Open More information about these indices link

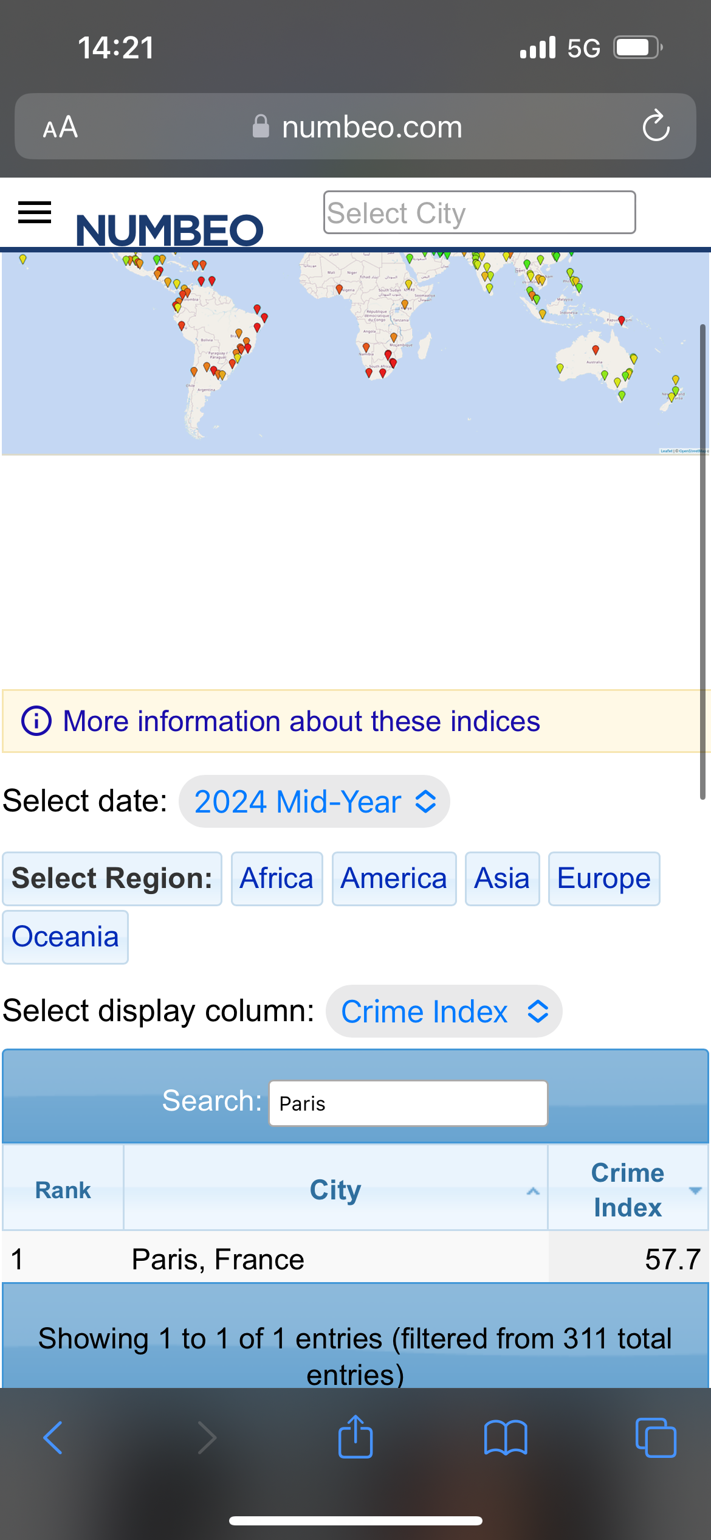[x=301, y=721]
